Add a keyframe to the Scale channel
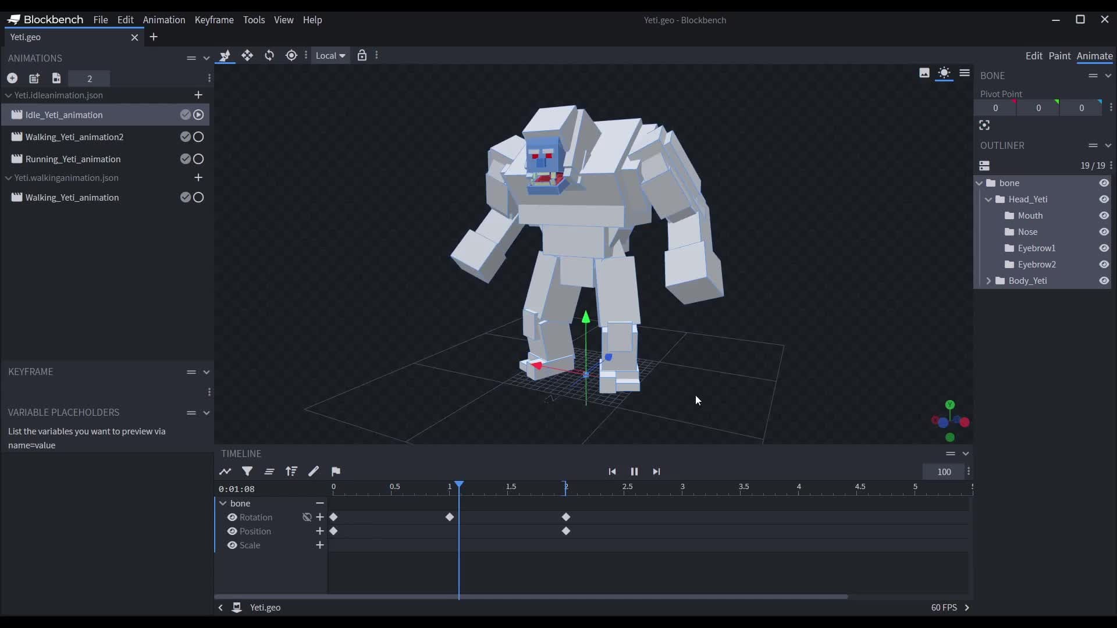The width and height of the screenshot is (1117, 628). point(319,545)
